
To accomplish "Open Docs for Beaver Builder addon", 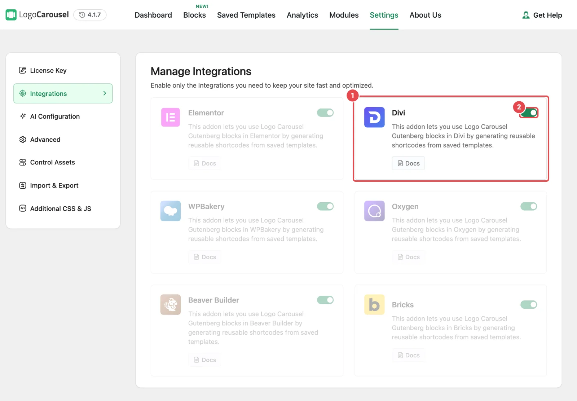I will 205,360.
